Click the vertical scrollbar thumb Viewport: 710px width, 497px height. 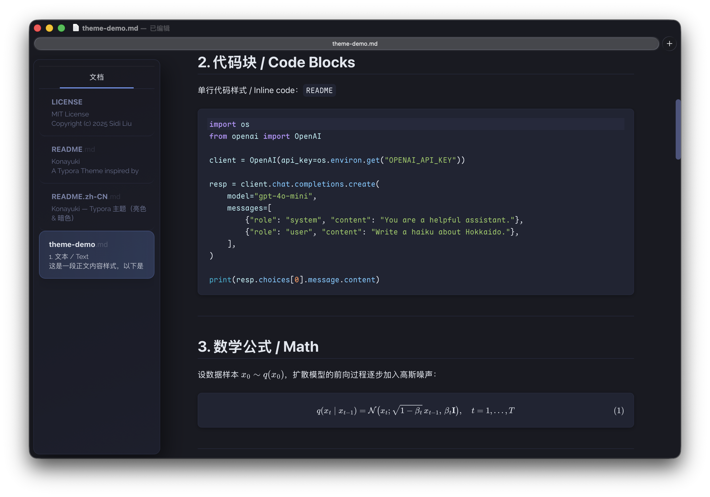(x=678, y=129)
